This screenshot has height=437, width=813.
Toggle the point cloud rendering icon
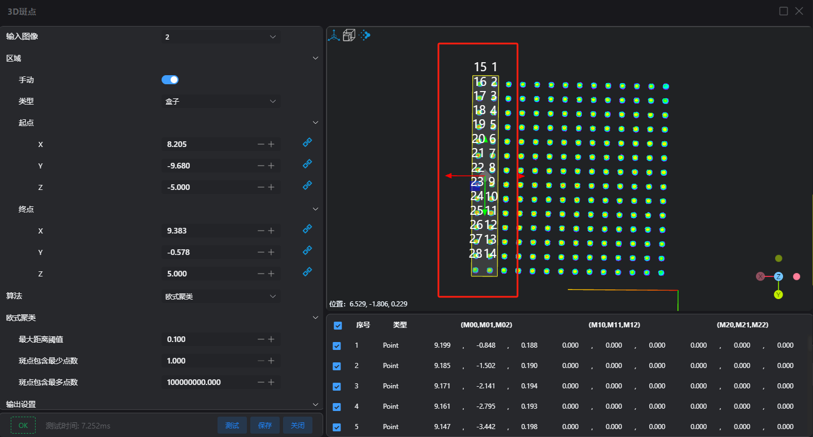(x=364, y=35)
